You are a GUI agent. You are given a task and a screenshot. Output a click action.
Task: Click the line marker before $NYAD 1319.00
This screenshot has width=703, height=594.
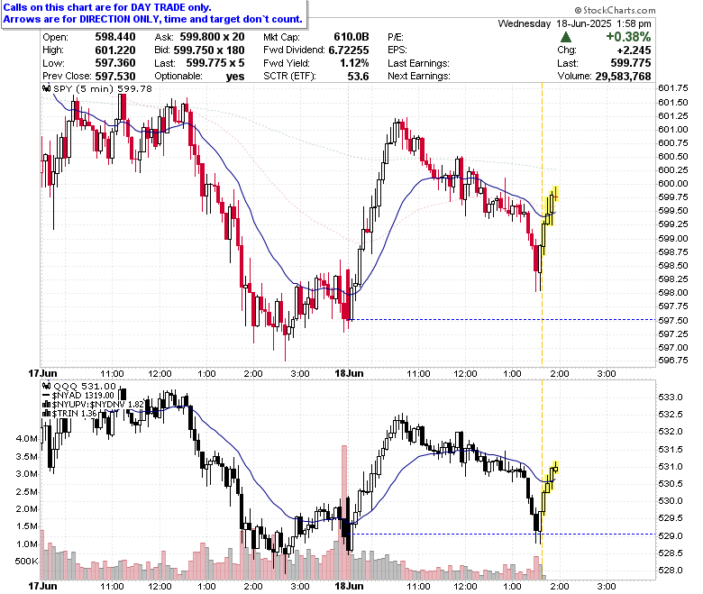(x=47, y=396)
